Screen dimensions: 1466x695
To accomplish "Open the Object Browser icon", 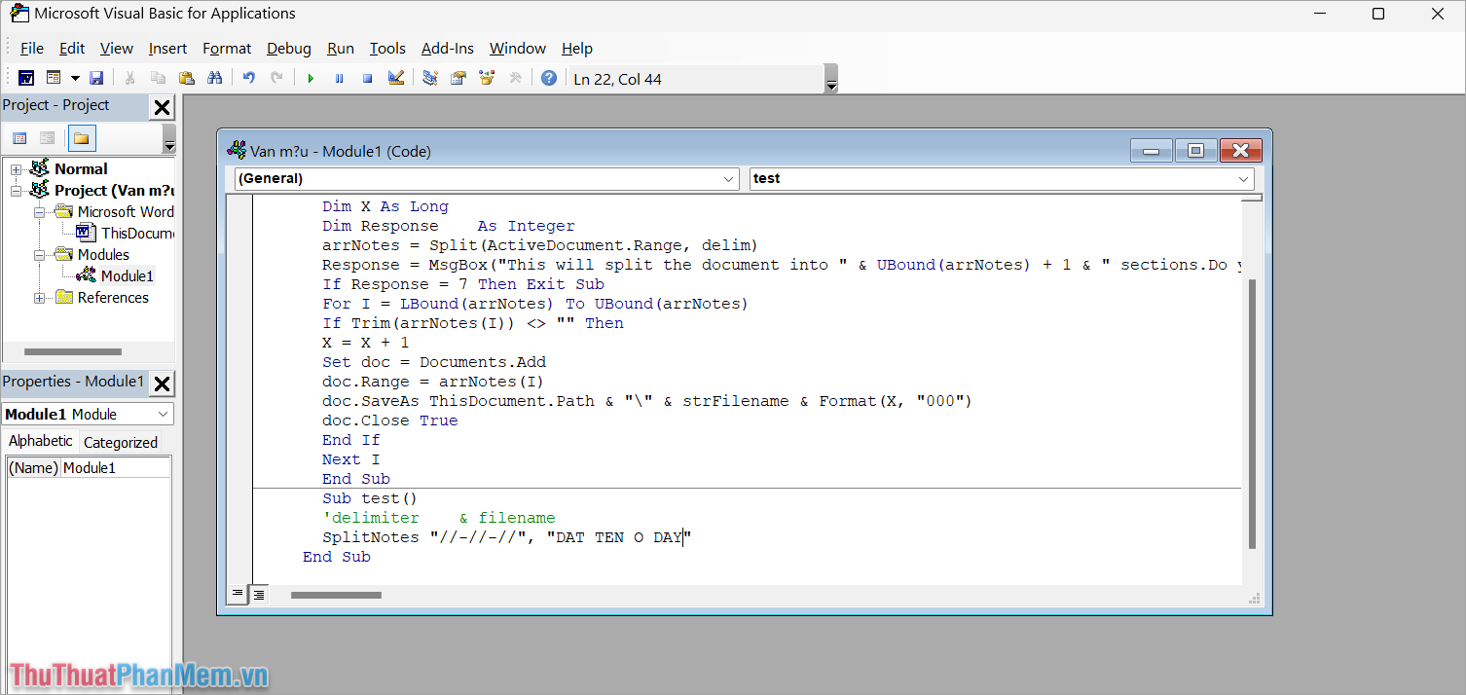I will pyautogui.click(x=487, y=79).
